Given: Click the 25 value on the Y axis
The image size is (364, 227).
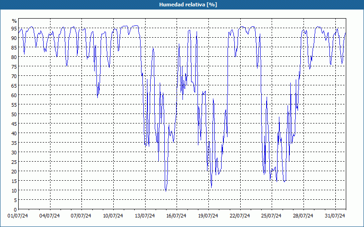Looking at the screenshot, I should (x=14, y=162).
